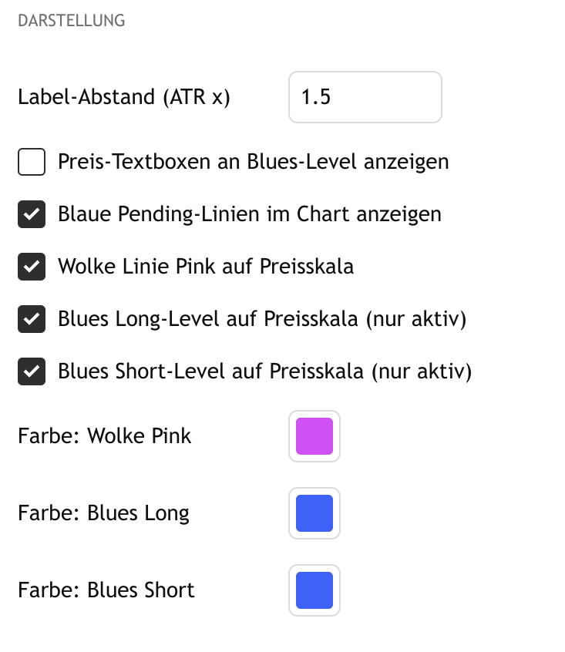
Task: Enable Preis-Textboxen an Blues-Level anzeigen checkbox
Action: (x=32, y=162)
